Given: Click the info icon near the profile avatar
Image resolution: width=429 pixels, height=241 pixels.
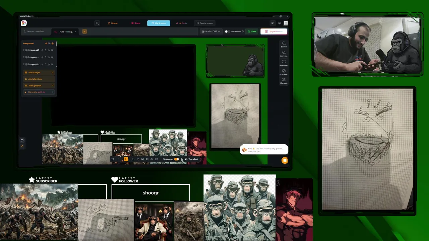Looking at the screenshot, I should click(280, 23).
